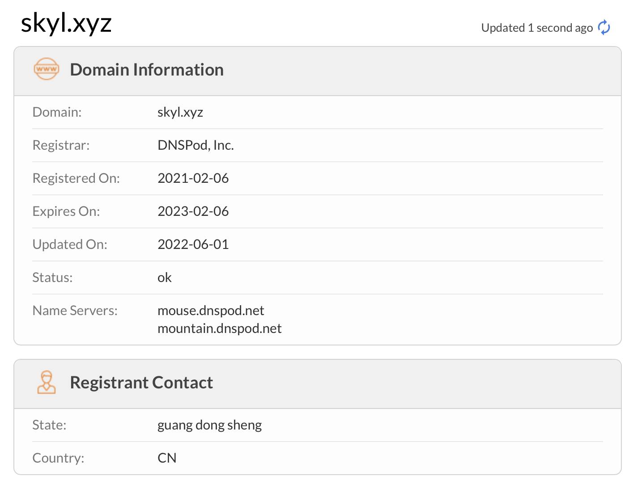Click the Domain Information section header
Viewport: 629px width, 480px height.
tap(147, 70)
